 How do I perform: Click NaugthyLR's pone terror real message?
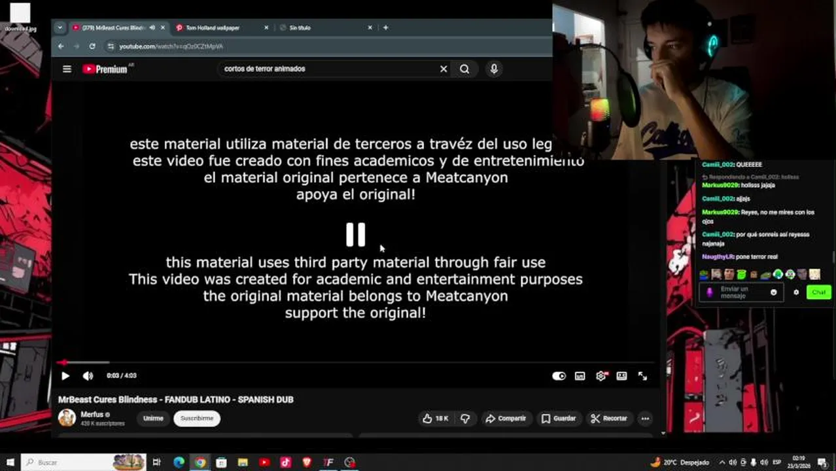pyautogui.click(x=739, y=257)
